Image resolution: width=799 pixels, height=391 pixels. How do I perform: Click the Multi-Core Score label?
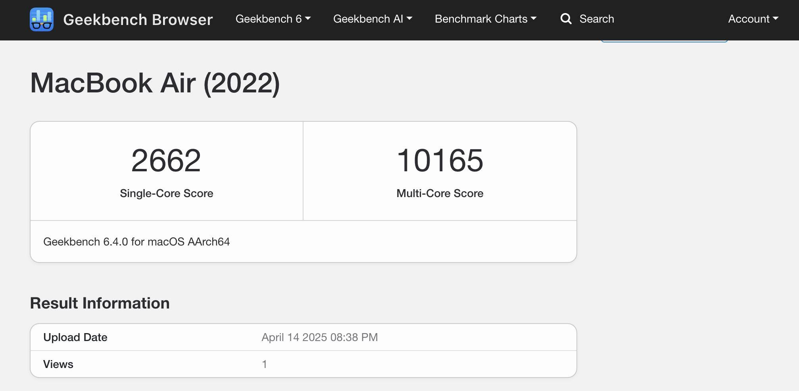pos(440,194)
